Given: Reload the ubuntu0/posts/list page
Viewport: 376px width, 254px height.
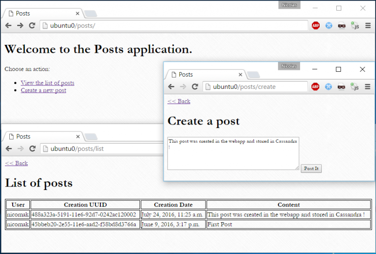Looking at the screenshot, I should [x=32, y=148].
